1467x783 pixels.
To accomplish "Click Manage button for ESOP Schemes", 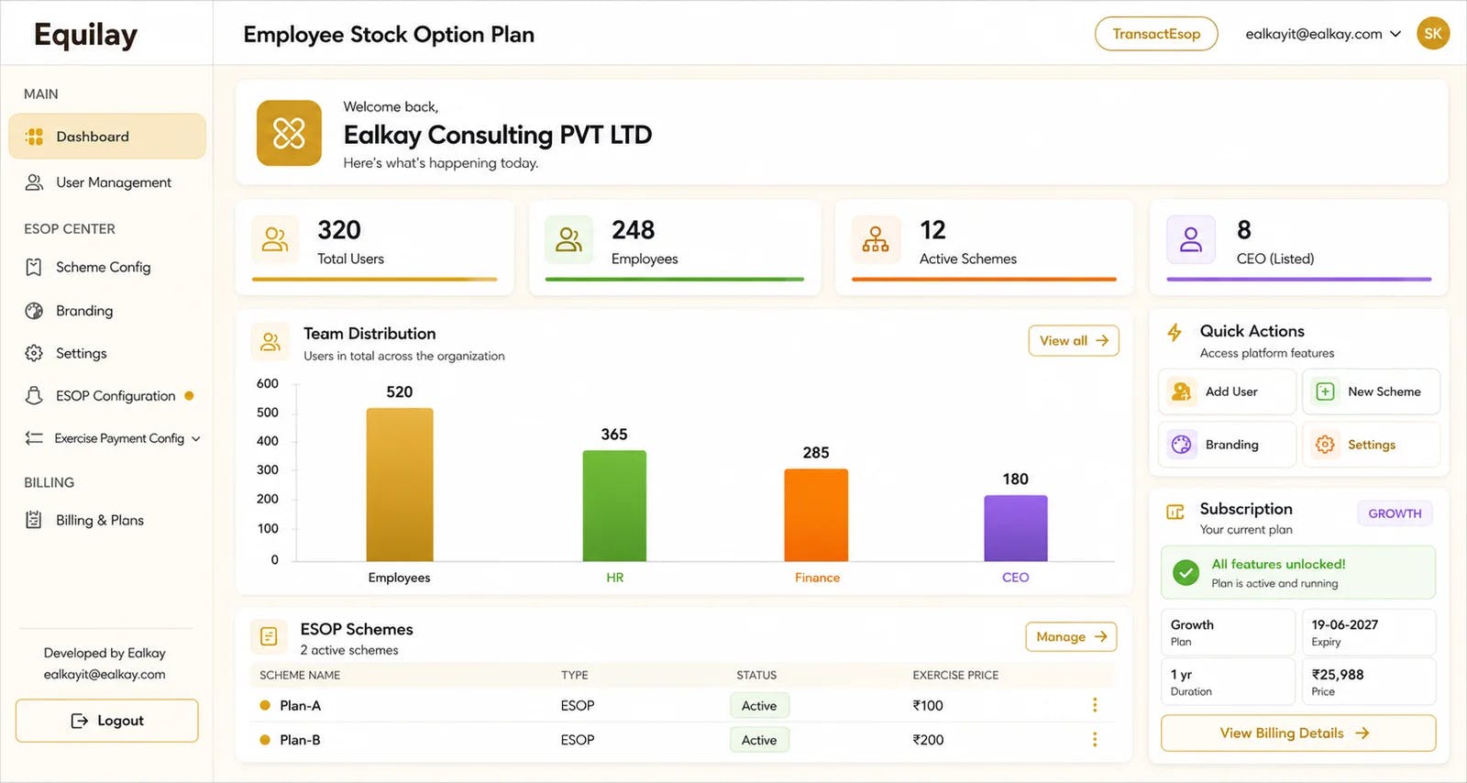I will click(1071, 636).
